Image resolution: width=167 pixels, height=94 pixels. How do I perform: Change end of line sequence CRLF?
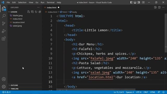coord(146,92)
